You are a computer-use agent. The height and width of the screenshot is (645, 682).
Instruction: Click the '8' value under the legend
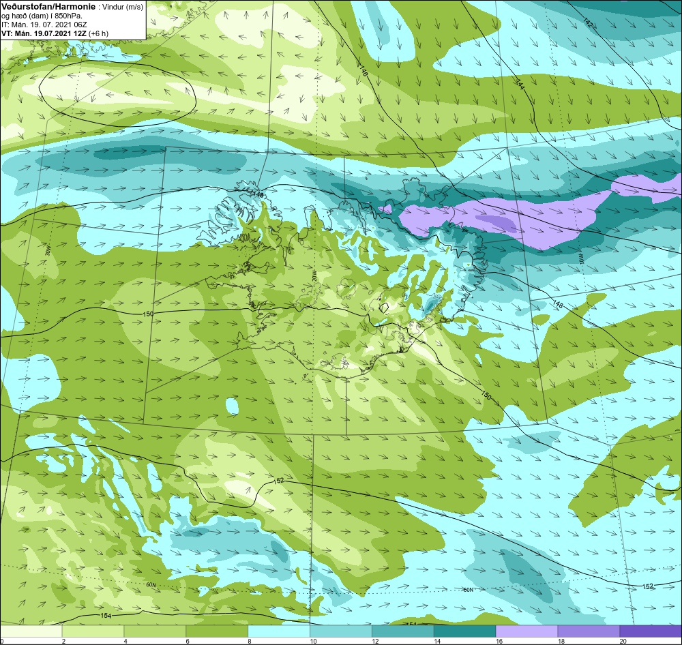pos(250,641)
